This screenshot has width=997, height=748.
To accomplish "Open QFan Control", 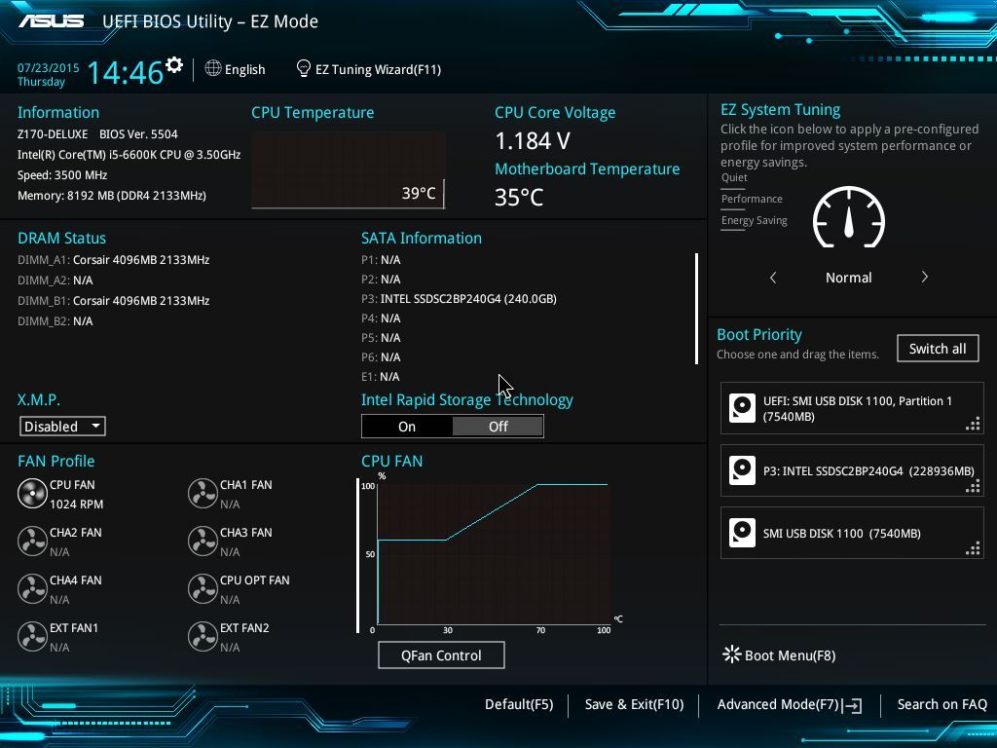I will pyautogui.click(x=441, y=655).
